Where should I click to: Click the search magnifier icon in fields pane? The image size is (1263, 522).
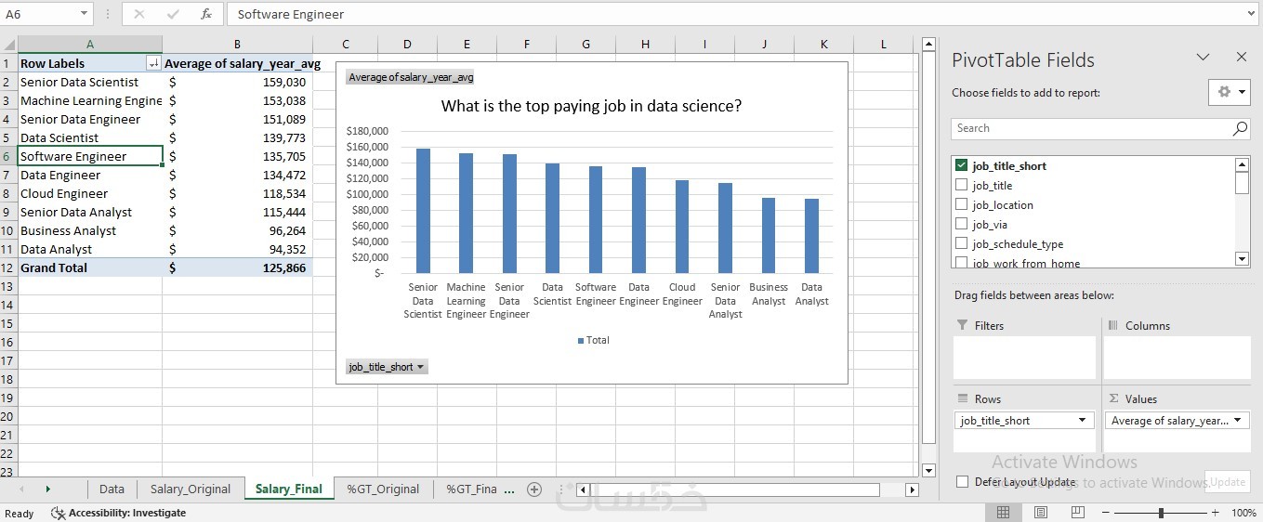[x=1241, y=129]
